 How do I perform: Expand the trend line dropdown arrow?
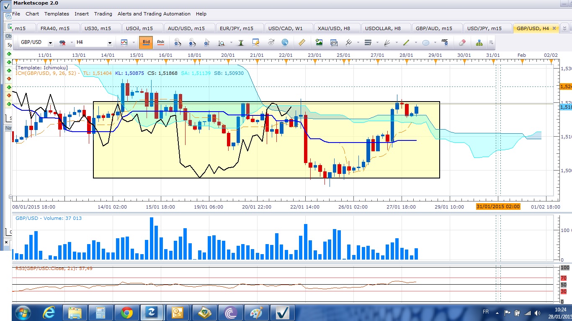[x=415, y=43]
